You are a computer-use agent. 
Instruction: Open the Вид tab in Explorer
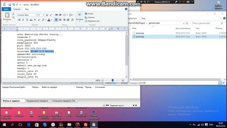click(x=143, y=18)
